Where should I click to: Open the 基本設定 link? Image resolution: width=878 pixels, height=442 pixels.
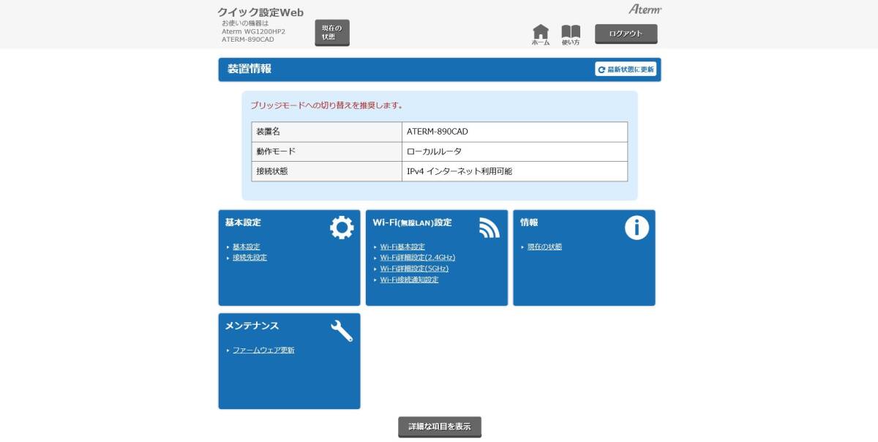click(247, 247)
